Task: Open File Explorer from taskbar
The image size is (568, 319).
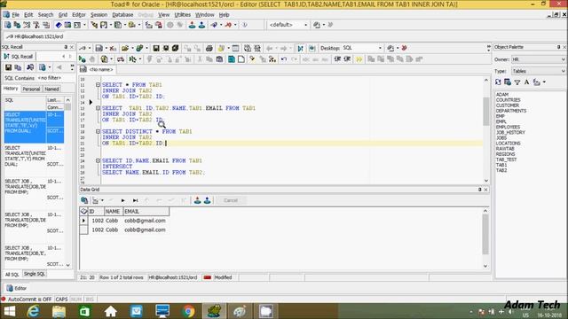Action: [x=59, y=311]
